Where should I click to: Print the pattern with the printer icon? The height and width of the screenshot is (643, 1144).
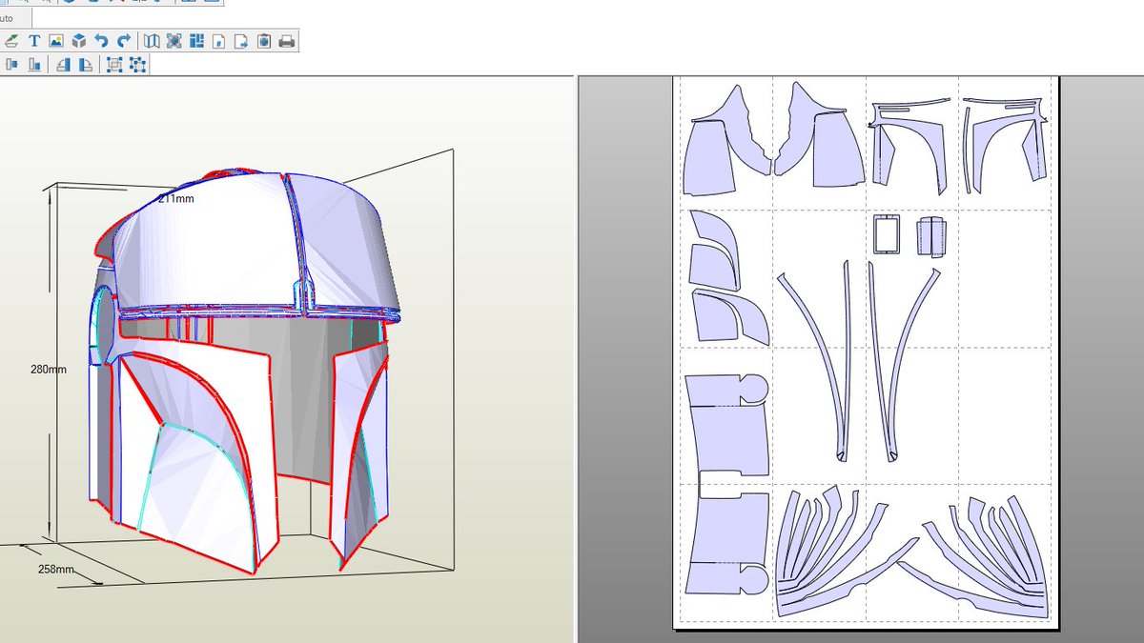tap(287, 41)
